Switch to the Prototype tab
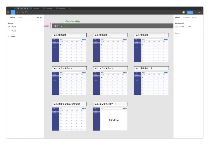The width and height of the screenshot is (210, 145). 186,17
